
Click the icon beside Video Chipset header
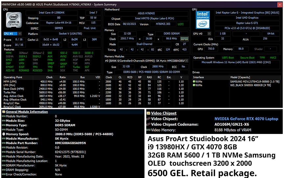148,114
